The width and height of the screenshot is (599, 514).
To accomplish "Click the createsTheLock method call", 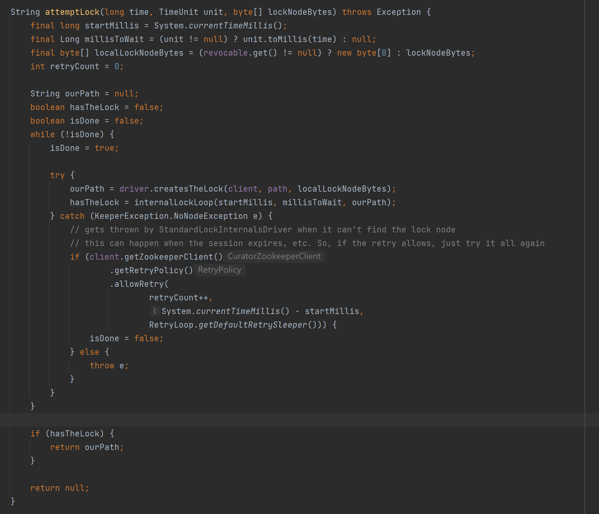I will tap(189, 189).
